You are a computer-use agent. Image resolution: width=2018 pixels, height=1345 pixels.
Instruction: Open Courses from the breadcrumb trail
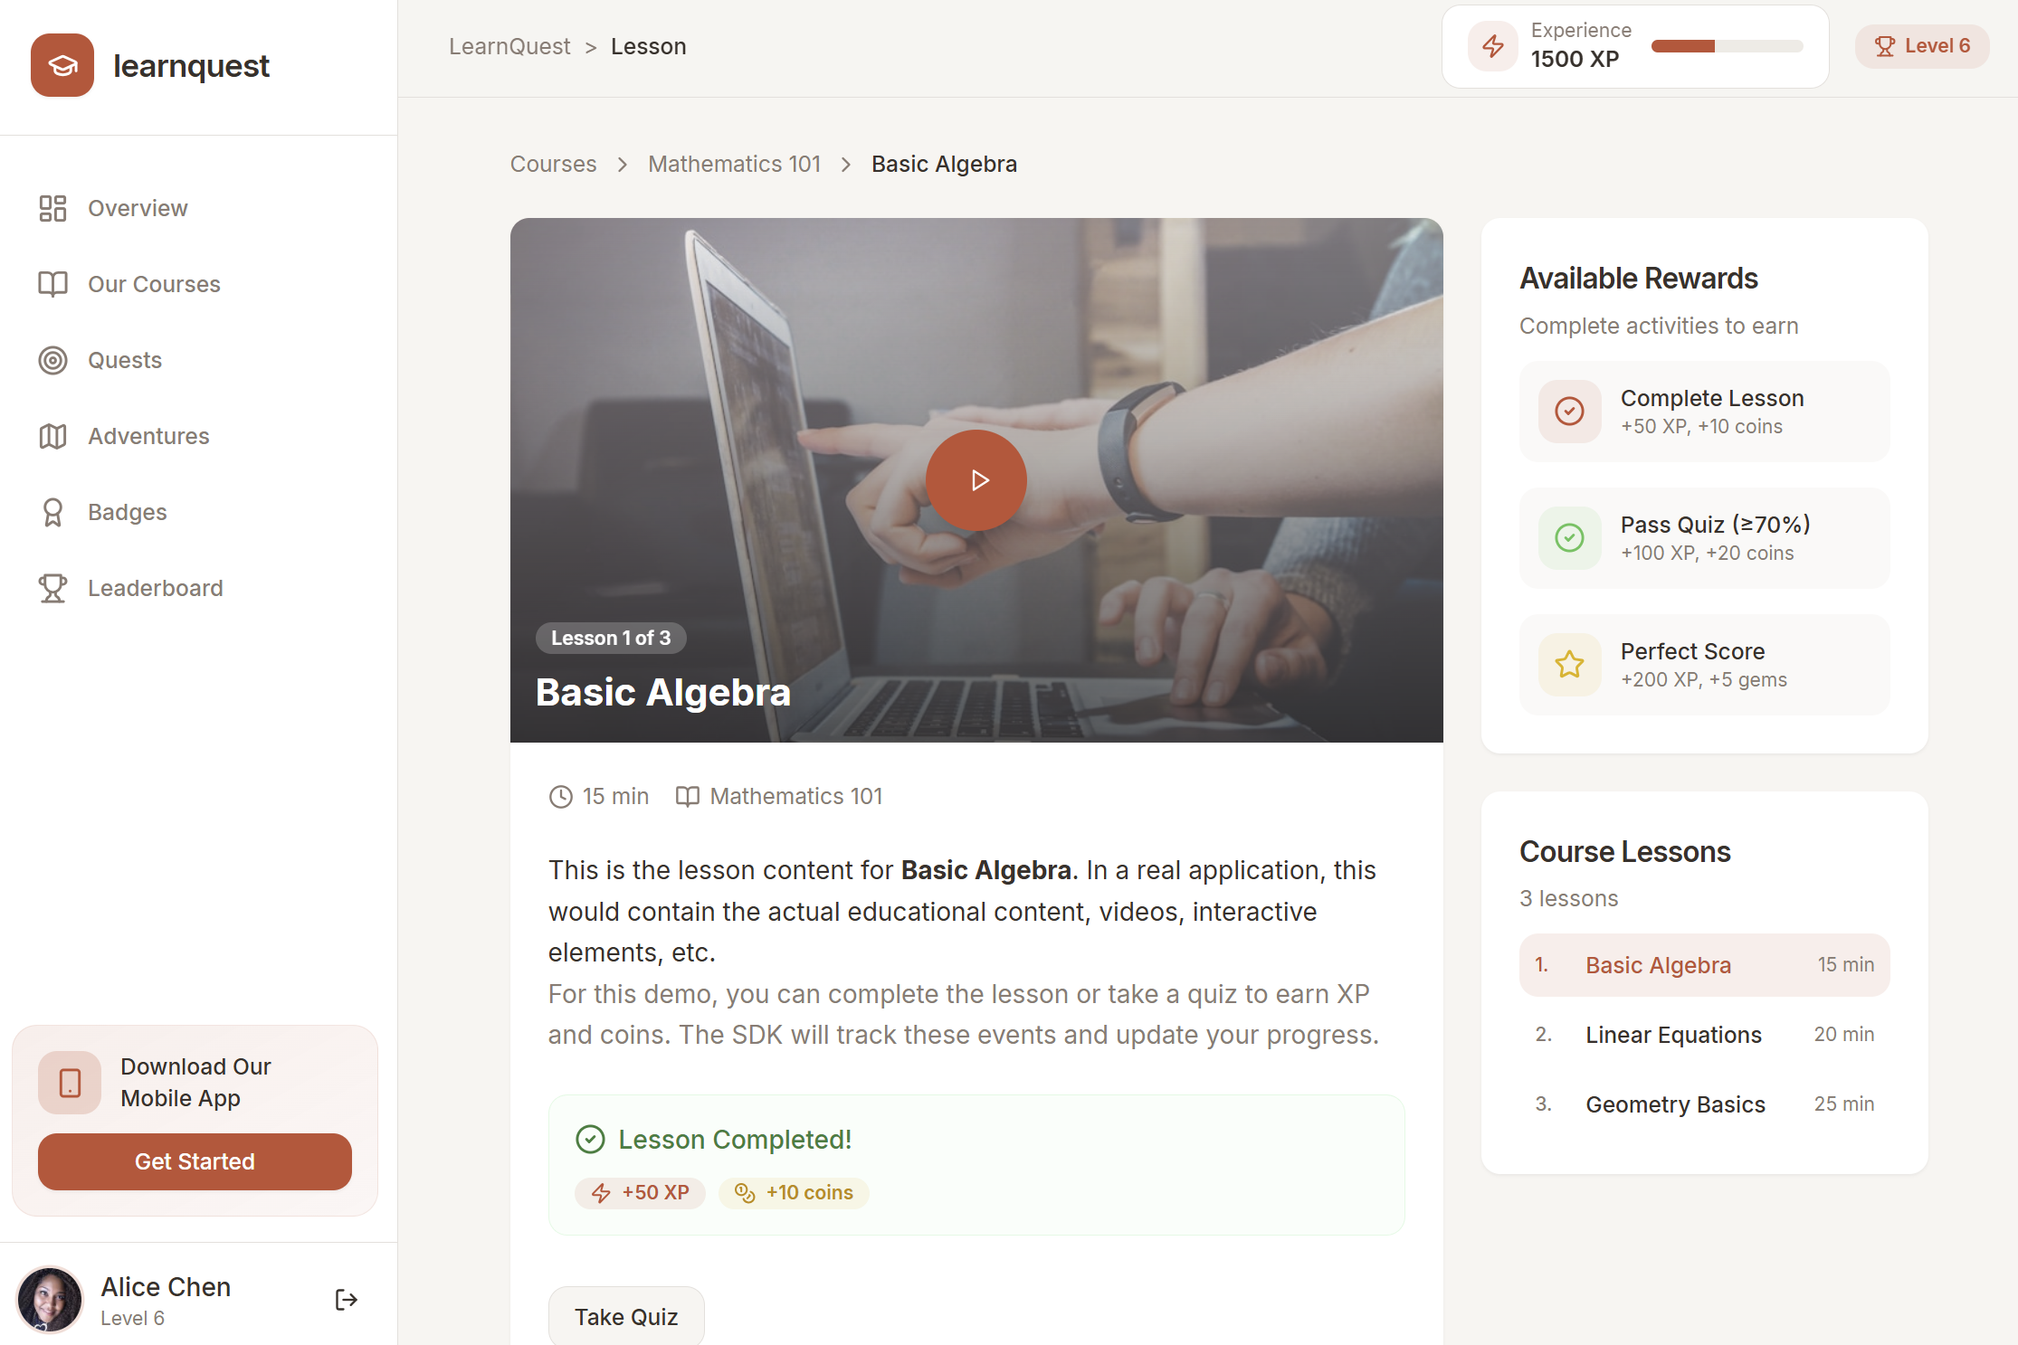[x=553, y=164]
